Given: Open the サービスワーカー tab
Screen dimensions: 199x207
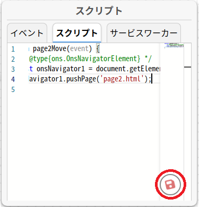Looking at the screenshot, I should tap(144, 33).
